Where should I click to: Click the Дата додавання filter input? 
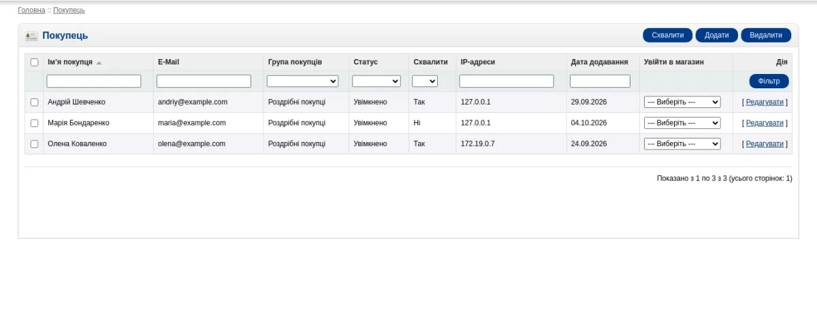600,81
